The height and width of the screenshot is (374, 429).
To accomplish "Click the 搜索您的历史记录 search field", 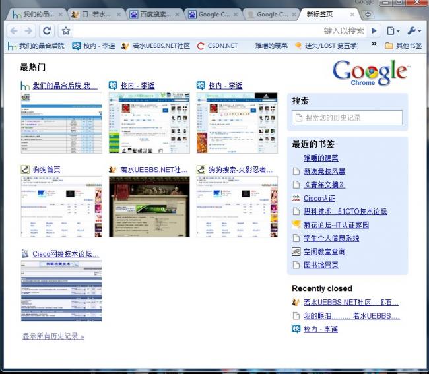I will pyautogui.click(x=347, y=118).
